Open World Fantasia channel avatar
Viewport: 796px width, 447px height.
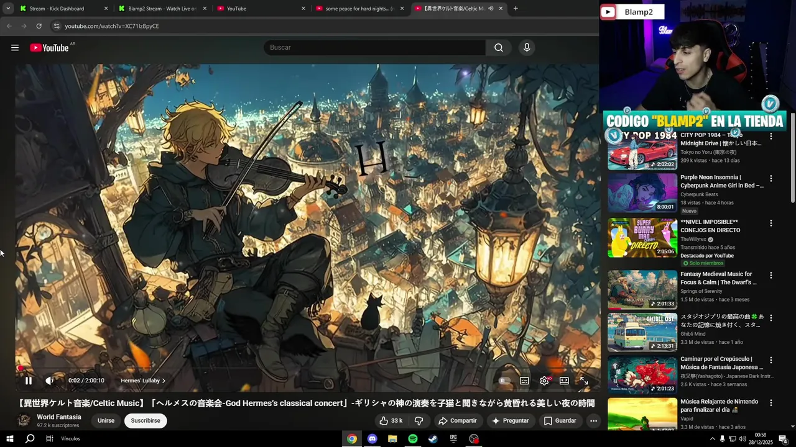click(x=24, y=420)
